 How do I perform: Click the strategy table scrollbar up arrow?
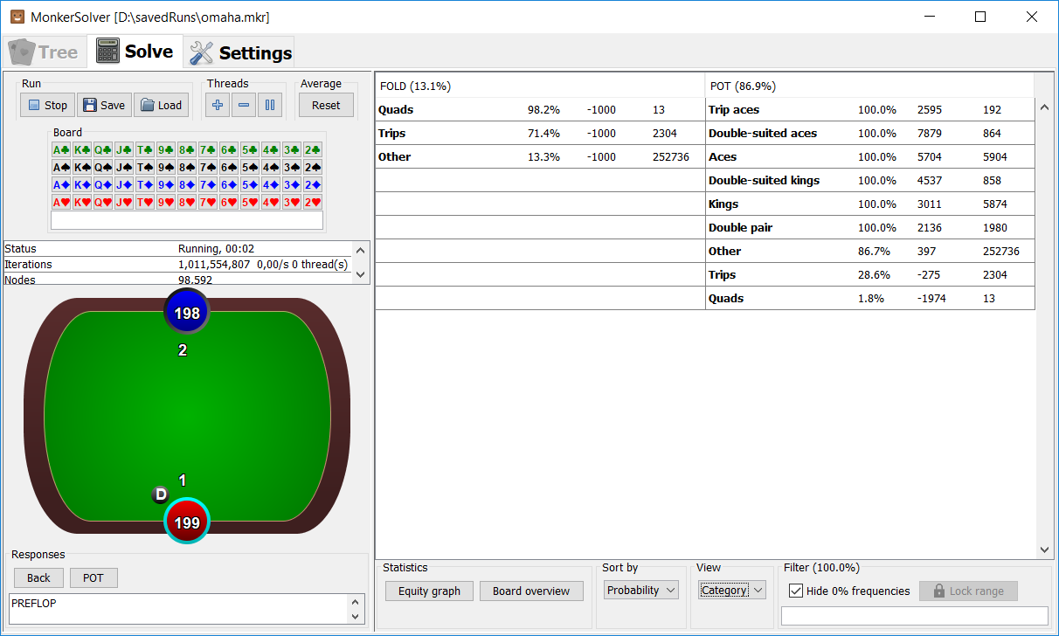click(x=1043, y=107)
